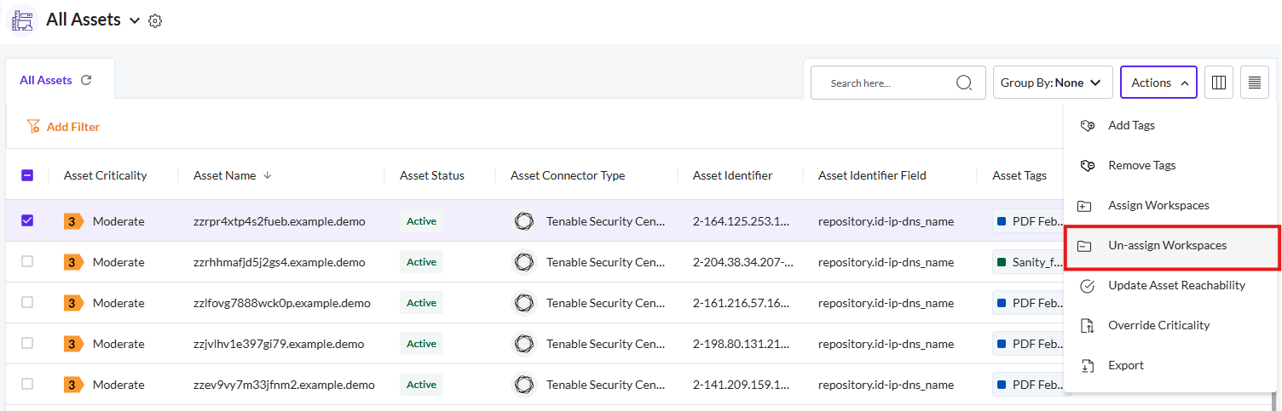Viewport: 1282px width, 411px height.
Task: Click the Sanity_f tag in zzrhhmafjd5j2gs4 row
Action: [x=1030, y=262]
